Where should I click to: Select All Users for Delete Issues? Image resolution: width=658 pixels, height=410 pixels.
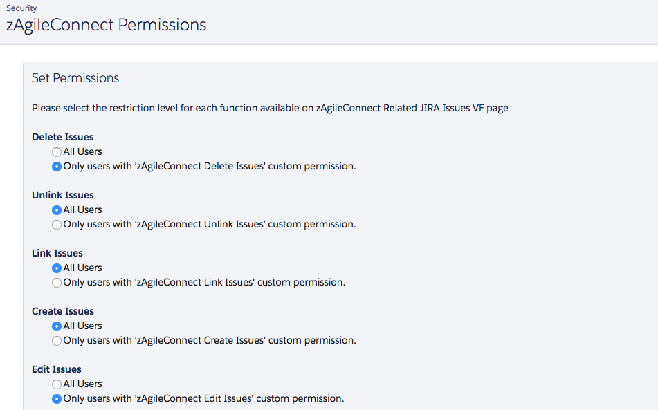57,151
